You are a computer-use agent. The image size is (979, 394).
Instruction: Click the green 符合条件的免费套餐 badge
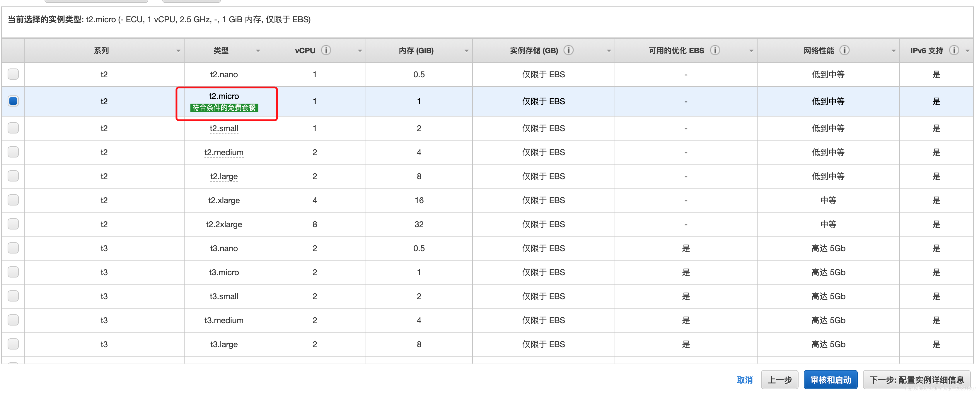pyautogui.click(x=224, y=107)
